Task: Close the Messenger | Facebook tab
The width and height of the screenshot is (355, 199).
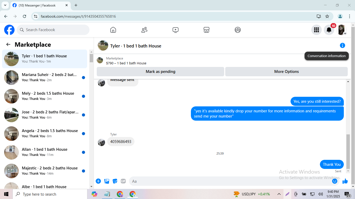Action: coord(67,5)
